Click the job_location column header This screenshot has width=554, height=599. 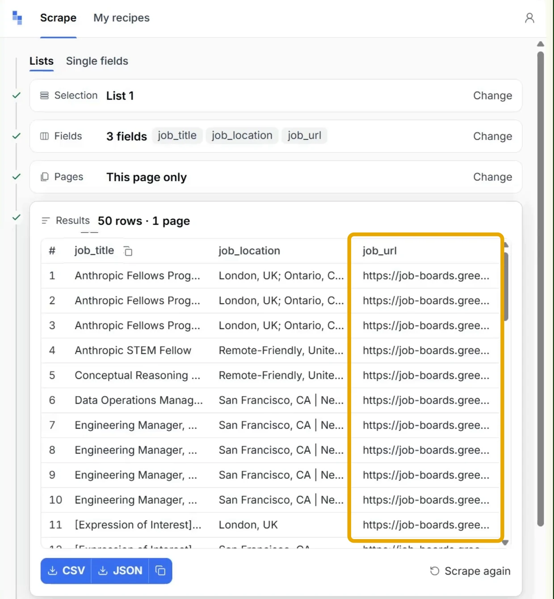tap(249, 251)
